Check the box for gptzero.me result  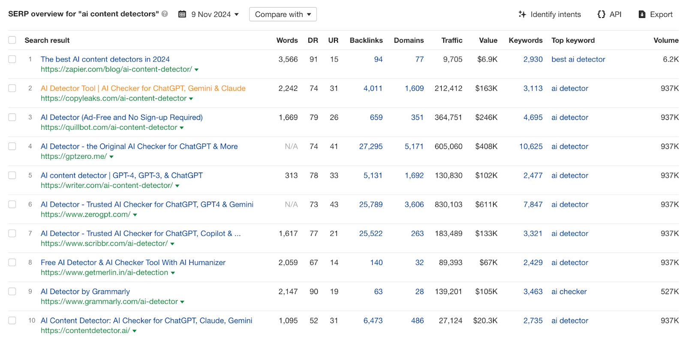point(12,146)
